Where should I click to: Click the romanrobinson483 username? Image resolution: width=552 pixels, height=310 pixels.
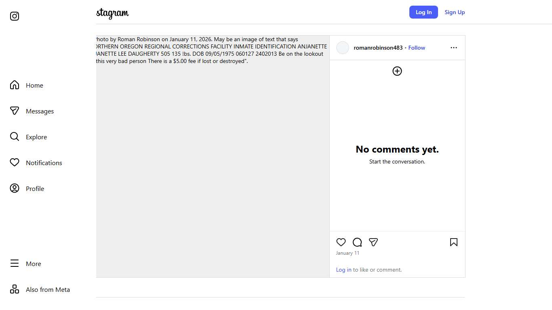[x=378, y=48]
